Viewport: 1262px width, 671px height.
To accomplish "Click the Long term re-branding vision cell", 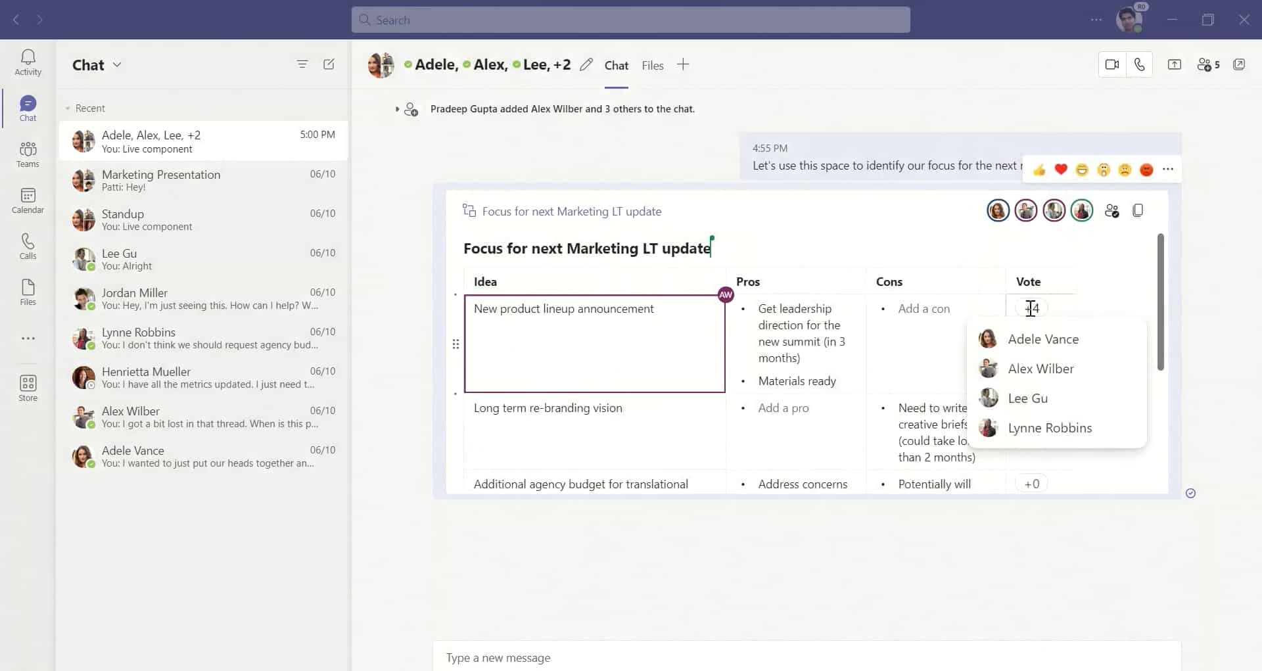I will pos(595,431).
